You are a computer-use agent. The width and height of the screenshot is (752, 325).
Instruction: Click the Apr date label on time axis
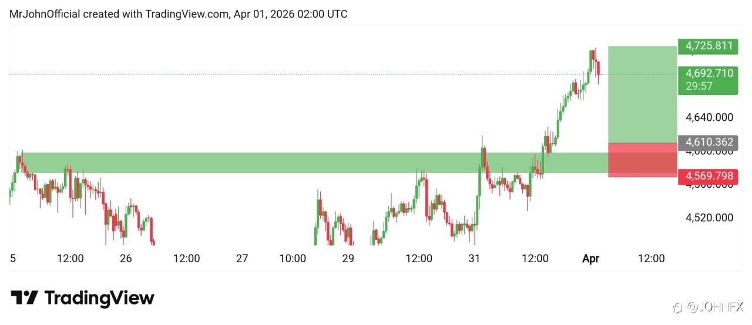(590, 258)
